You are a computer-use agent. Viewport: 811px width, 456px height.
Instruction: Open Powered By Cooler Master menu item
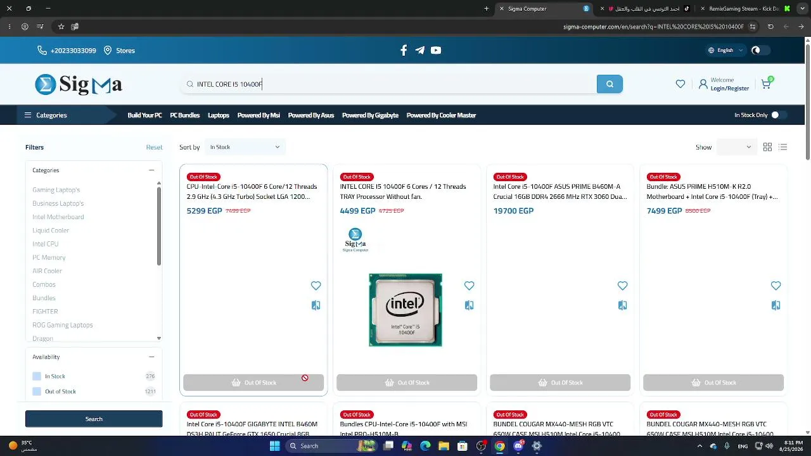(441, 115)
